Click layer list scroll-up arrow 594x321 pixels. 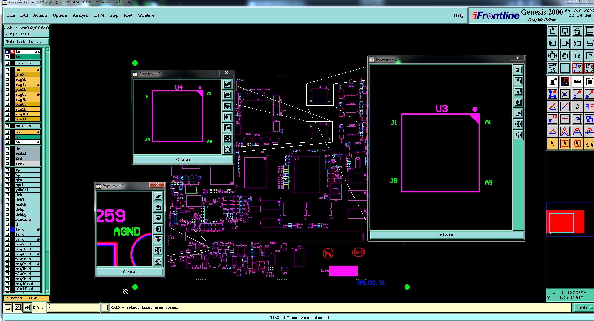click(47, 50)
